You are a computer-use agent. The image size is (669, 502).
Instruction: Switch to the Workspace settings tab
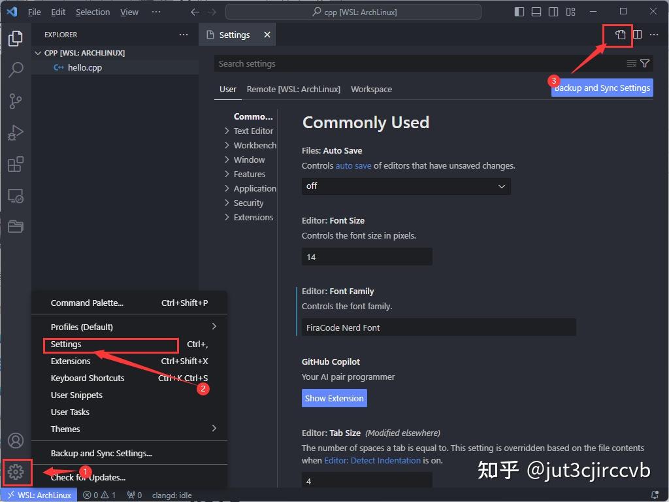(x=371, y=89)
